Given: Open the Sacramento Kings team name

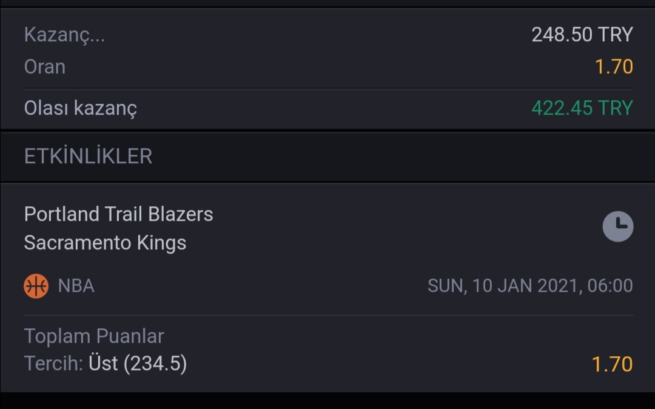Looking at the screenshot, I should coord(105,243).
